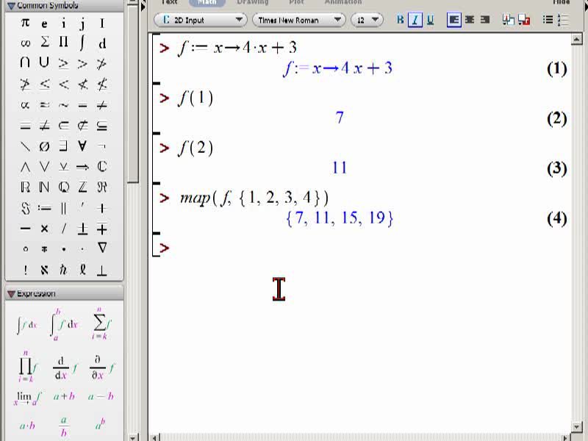
Task: Insert the definite integral expression template
Action: (64, 324)
